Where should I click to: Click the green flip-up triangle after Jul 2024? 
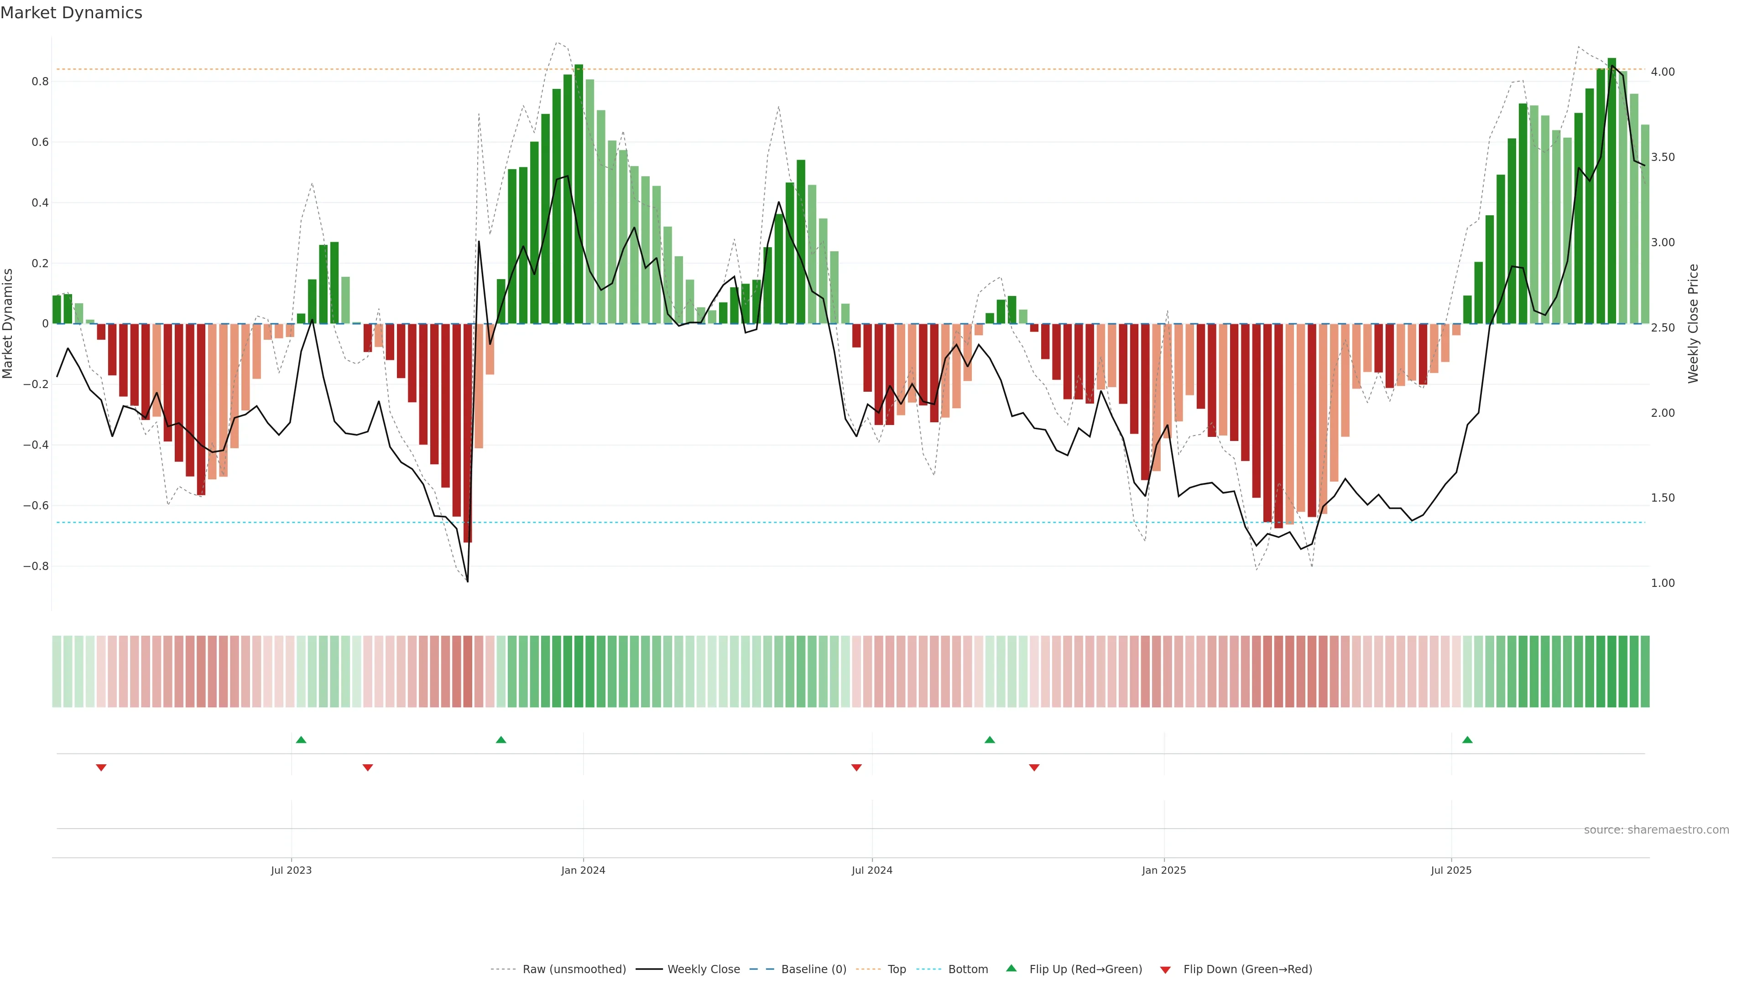pos(990,740)
